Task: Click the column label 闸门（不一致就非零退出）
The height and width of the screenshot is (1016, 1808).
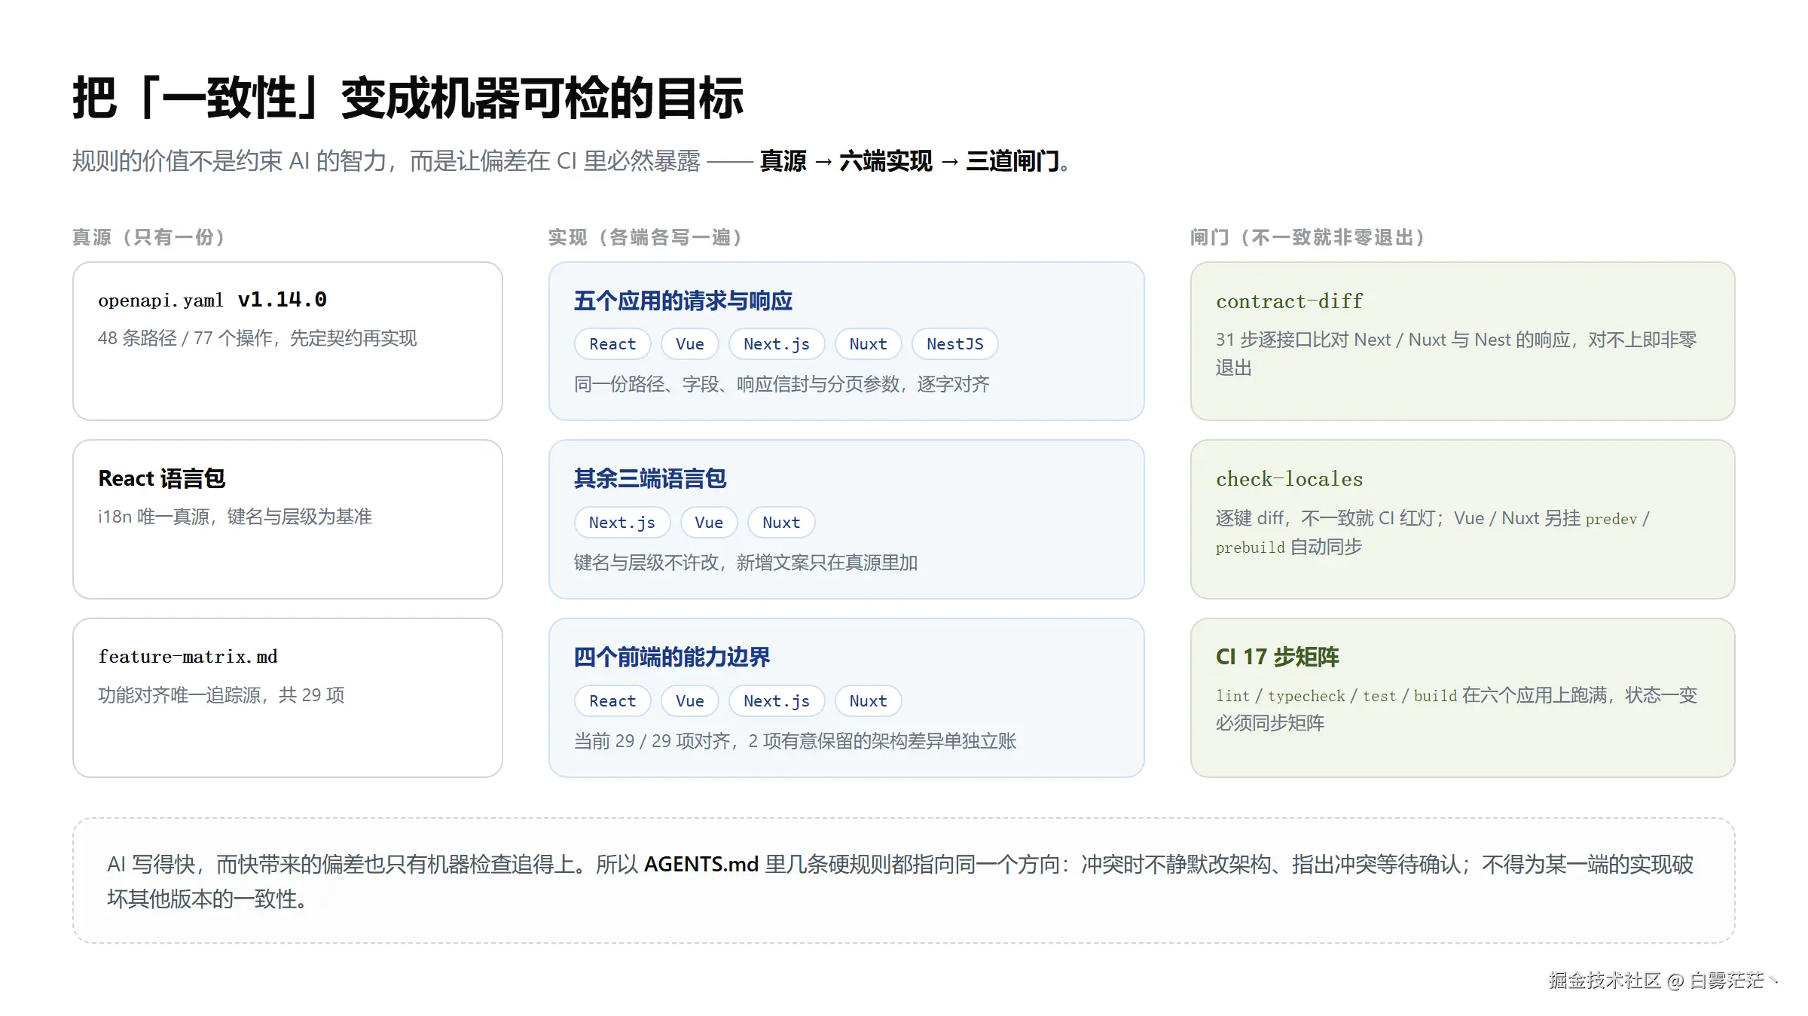Action: click(x=1308, y=237)
